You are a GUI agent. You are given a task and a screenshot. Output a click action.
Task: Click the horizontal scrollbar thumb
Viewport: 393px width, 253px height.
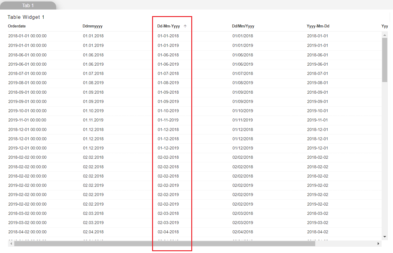pos(165,243)
